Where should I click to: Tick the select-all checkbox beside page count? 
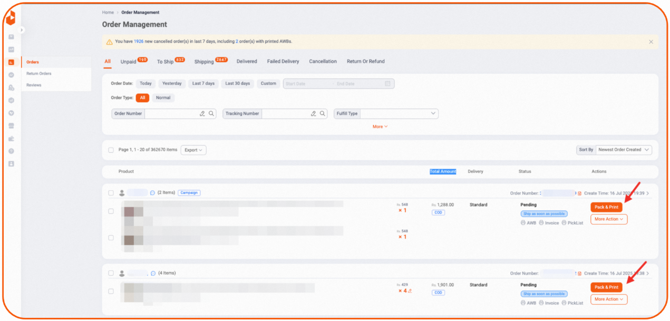[x=111, y=150]
